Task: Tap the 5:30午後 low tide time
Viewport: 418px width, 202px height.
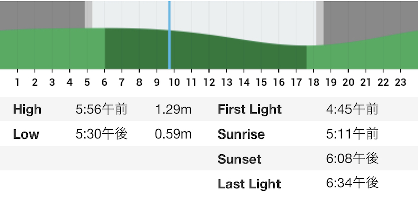Action: click(102, 134)
